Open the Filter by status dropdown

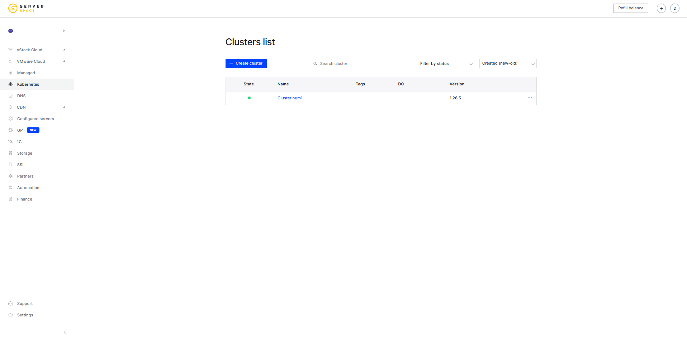[446, 63]
